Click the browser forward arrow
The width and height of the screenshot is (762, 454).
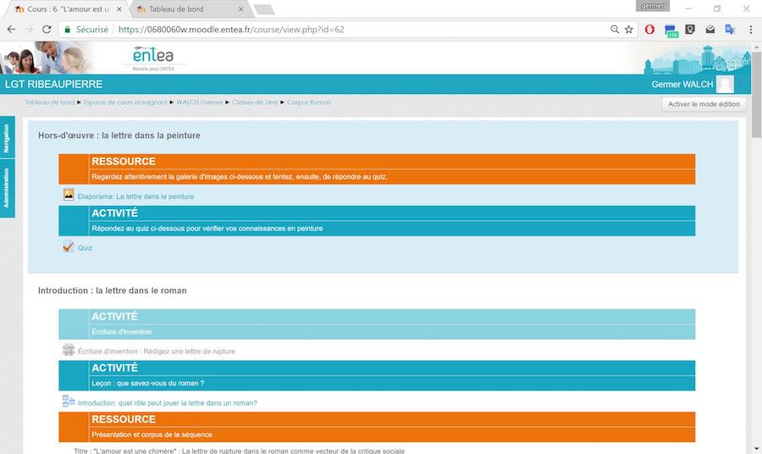coord(29,30)
